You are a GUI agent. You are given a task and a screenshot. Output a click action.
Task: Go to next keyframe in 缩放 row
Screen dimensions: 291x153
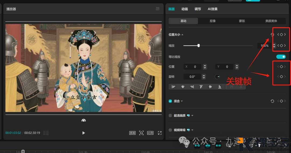[x=285, y=46]
